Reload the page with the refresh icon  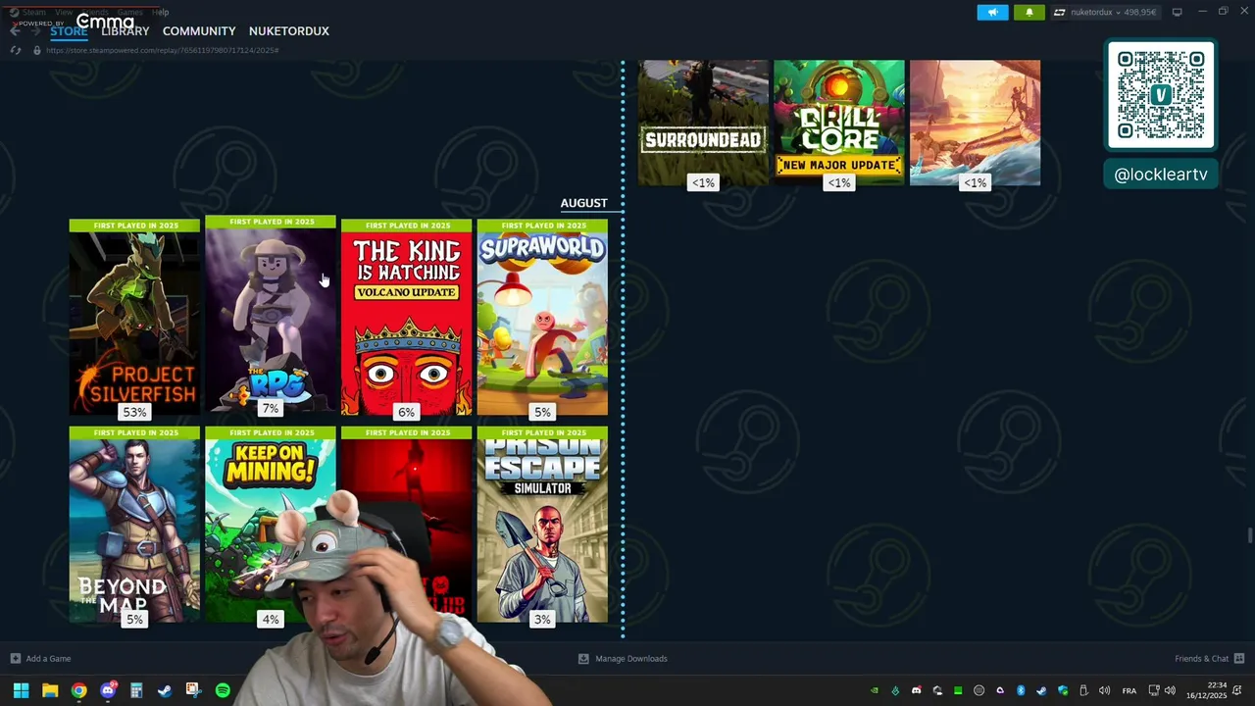click(x=15, y=50)
